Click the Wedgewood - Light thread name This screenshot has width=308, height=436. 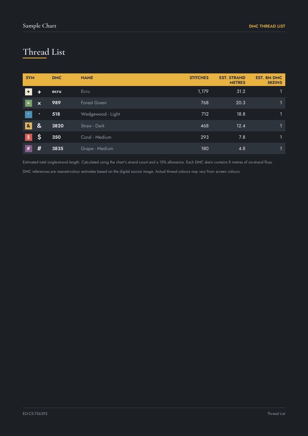100,114
